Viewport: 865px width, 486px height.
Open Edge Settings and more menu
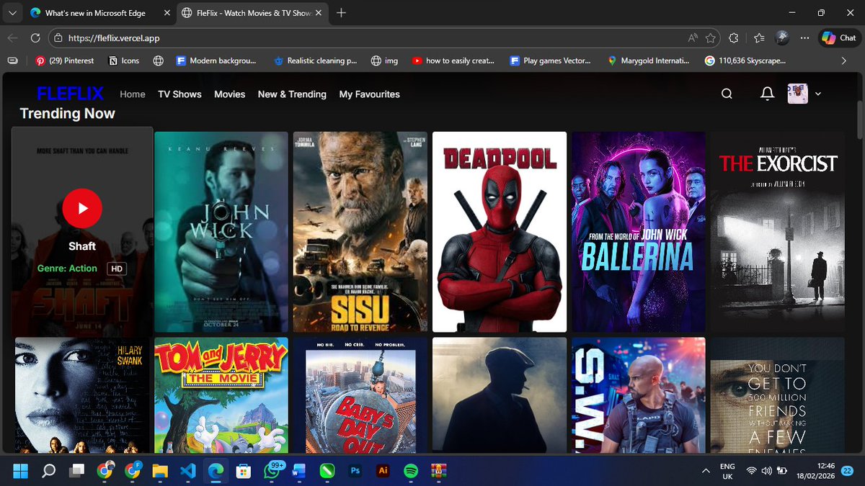804,38
